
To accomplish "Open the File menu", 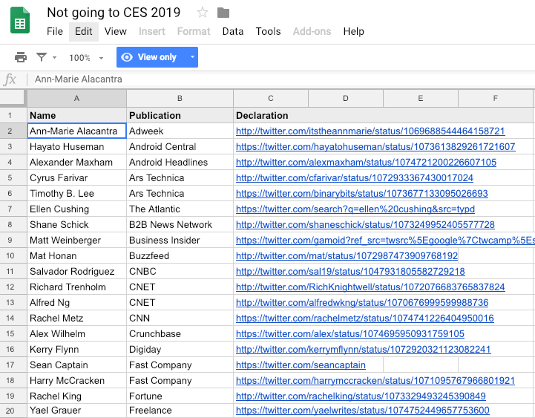I will pyautogui.click(x=55, y=31).
